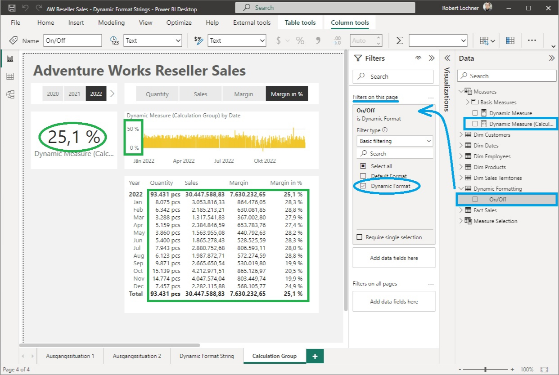This screenshot has height=375, width=559.
Task: Uncheck the Dynamic Format filter option
Action: click(363, 186)
